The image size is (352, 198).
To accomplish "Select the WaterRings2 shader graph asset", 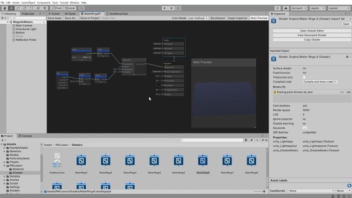I will [x=106, y=163].
